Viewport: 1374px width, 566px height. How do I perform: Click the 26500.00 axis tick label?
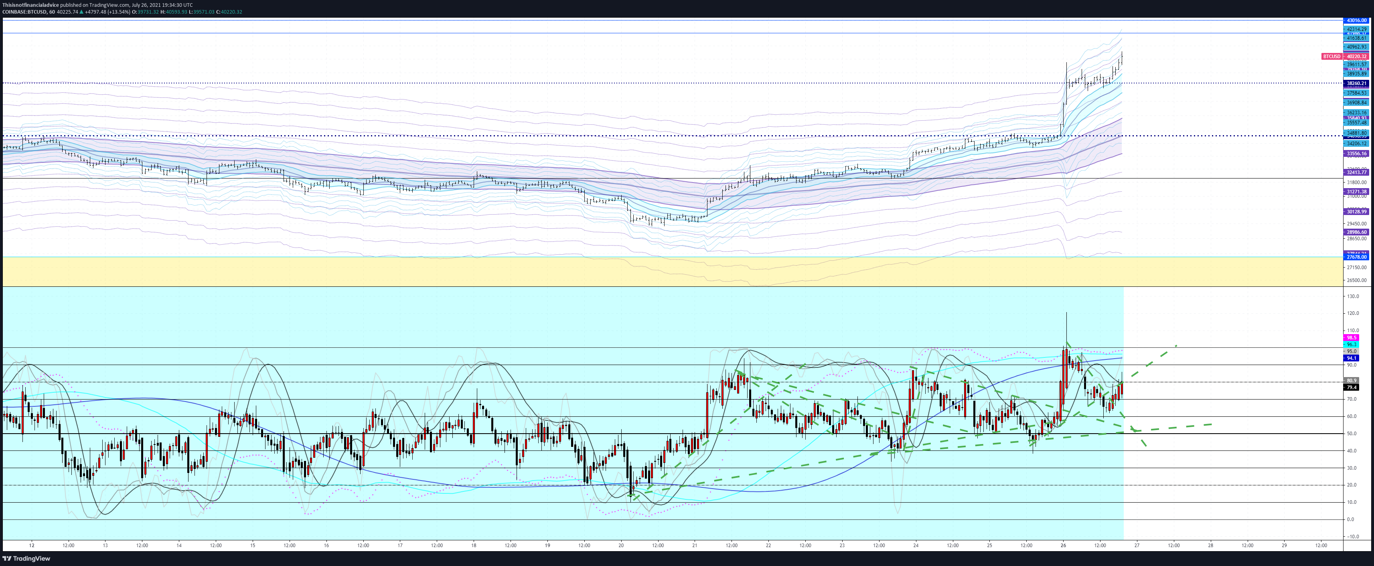[x=1357, y=281]
